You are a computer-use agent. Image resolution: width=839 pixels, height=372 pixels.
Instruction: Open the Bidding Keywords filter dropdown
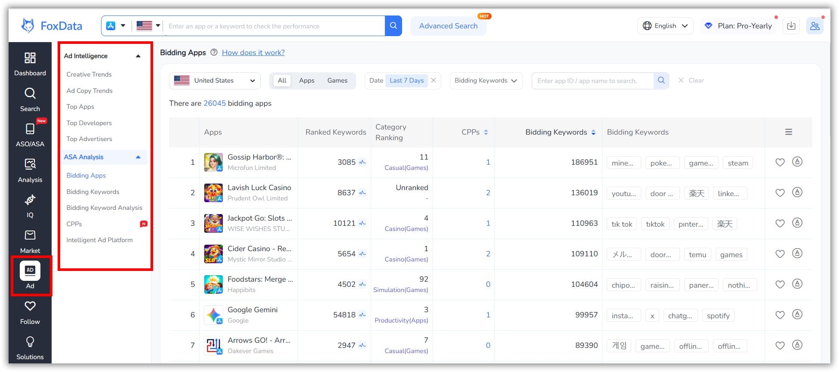point(486,80)
